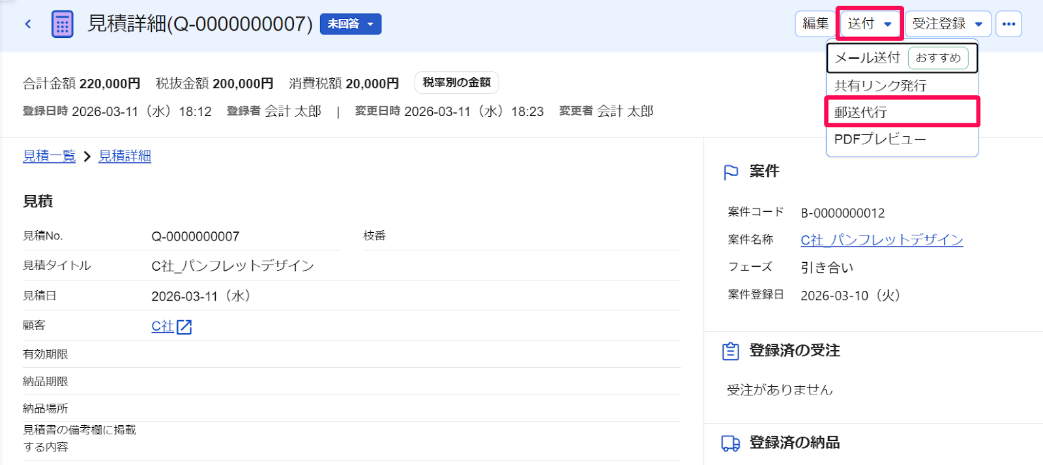The width and height of the screenshot is (1043, 465).
Task: Click the 見積詳細(Q-0000000007) page title
Action: pyautogui.click(x=200, y=24)
